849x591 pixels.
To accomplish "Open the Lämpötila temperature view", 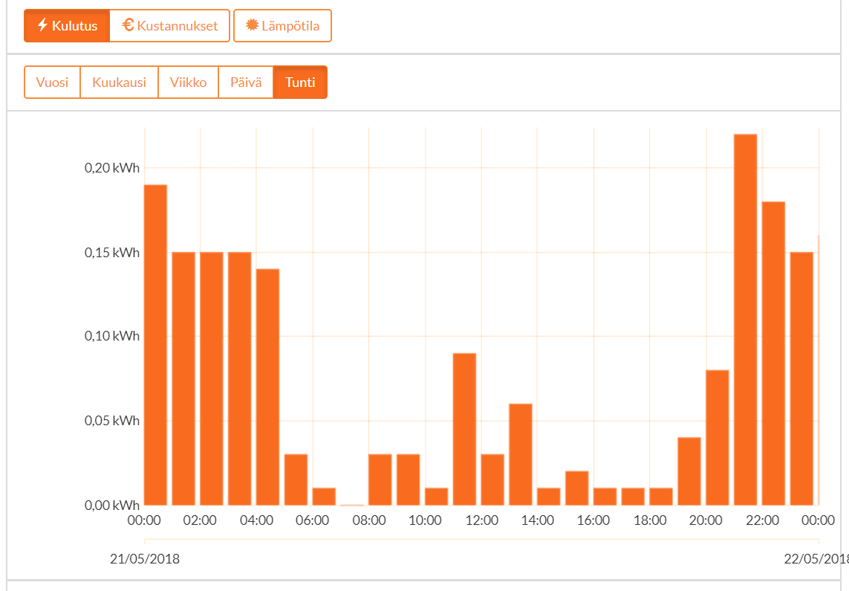I will point(282,25).
